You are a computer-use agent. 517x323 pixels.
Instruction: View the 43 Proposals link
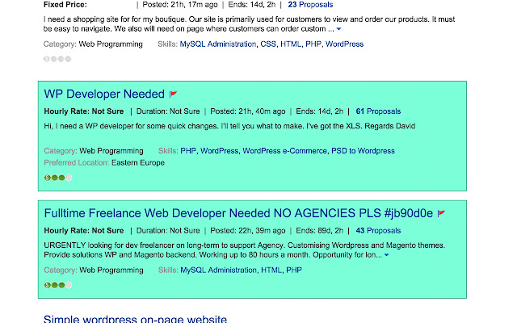point(378,231)
